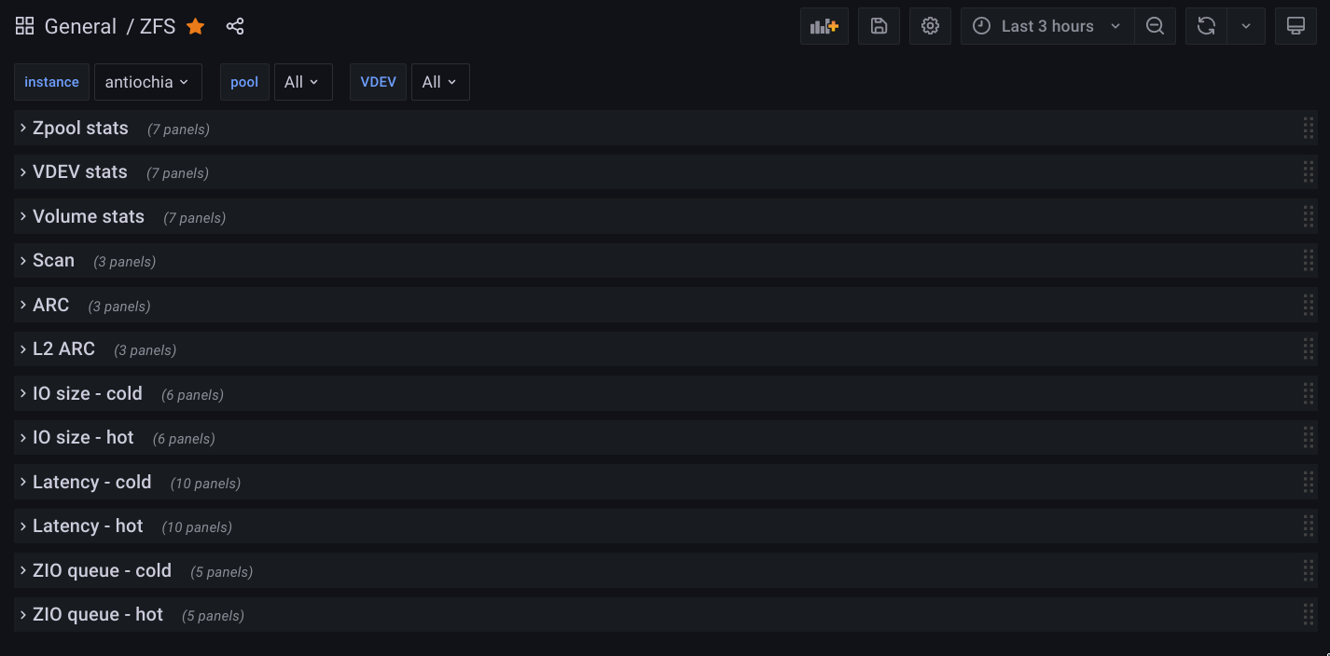Expand the Zpool stats row
Viewport: 1330px width, 656px height.
coord(80,128)
